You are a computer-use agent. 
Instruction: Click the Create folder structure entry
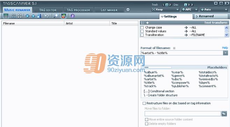pyautogui.click(x=161, y=95)
